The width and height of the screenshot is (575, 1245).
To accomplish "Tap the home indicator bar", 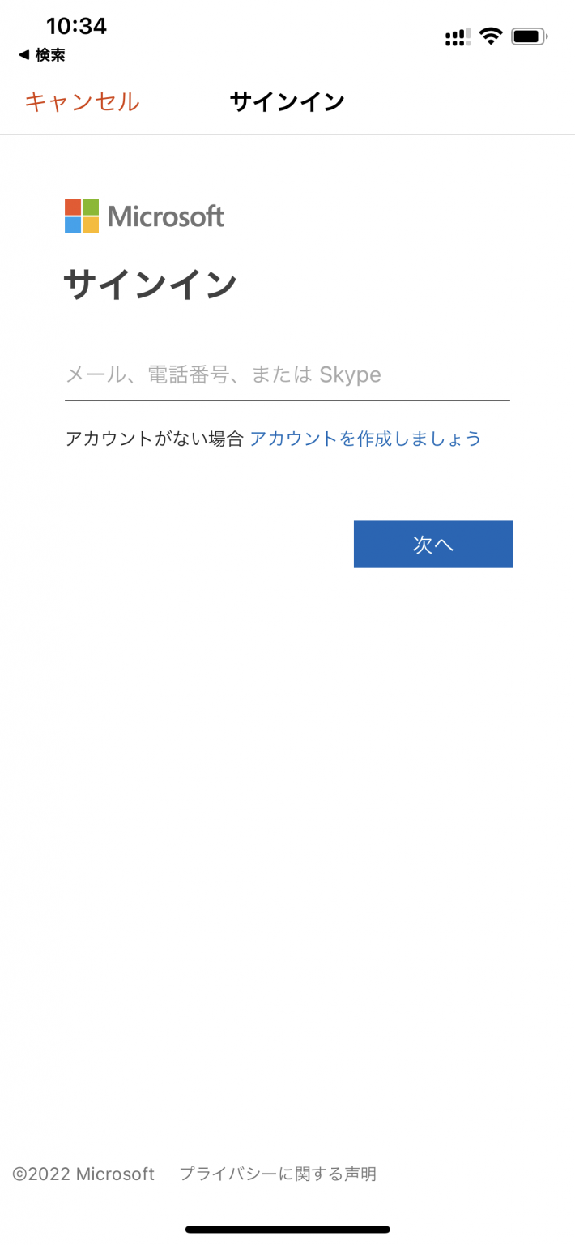I will pos(287,1230).
